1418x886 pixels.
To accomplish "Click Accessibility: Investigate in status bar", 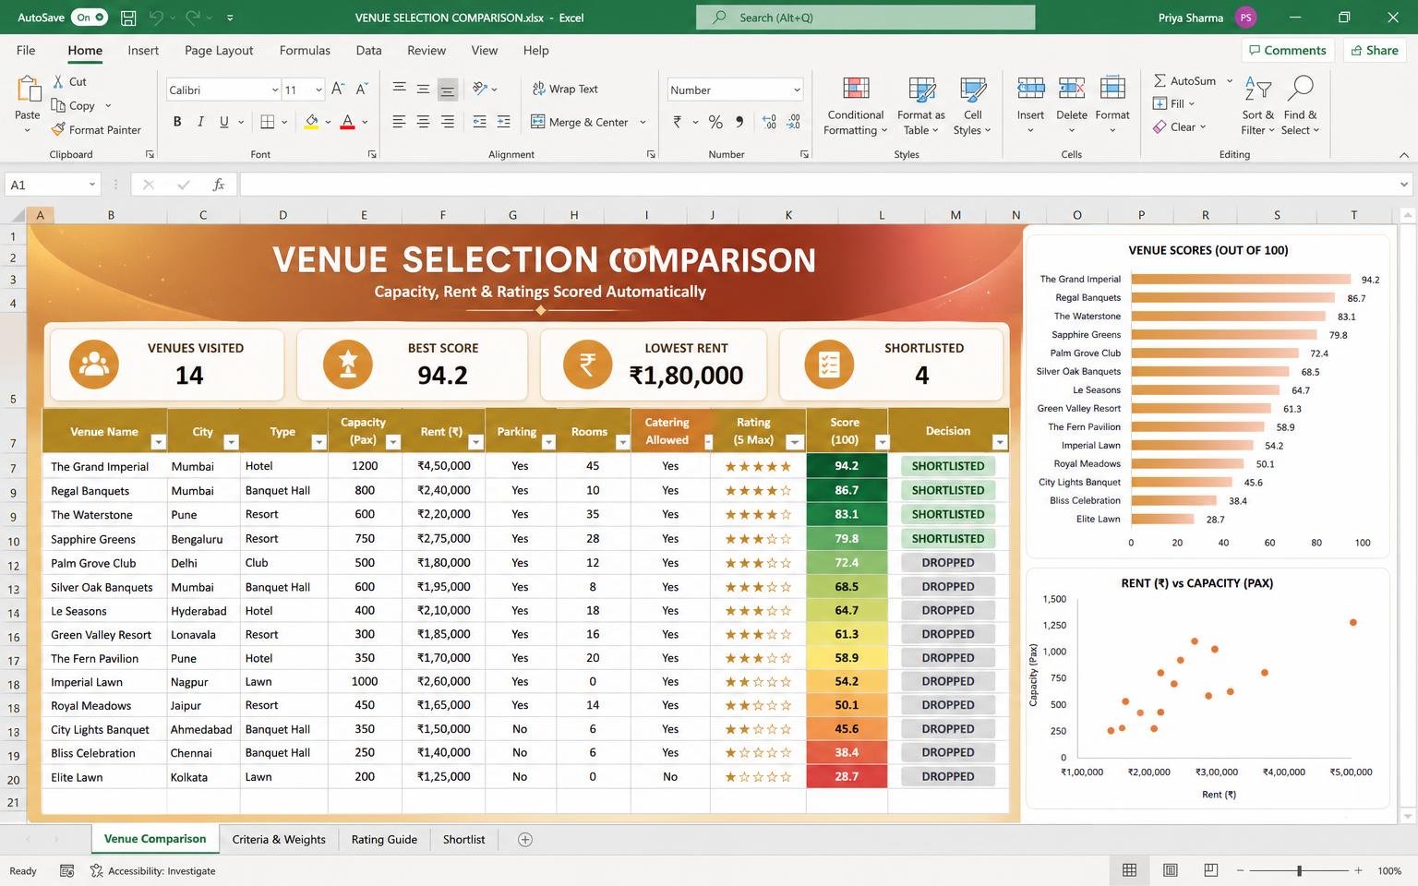I will 152,870.
